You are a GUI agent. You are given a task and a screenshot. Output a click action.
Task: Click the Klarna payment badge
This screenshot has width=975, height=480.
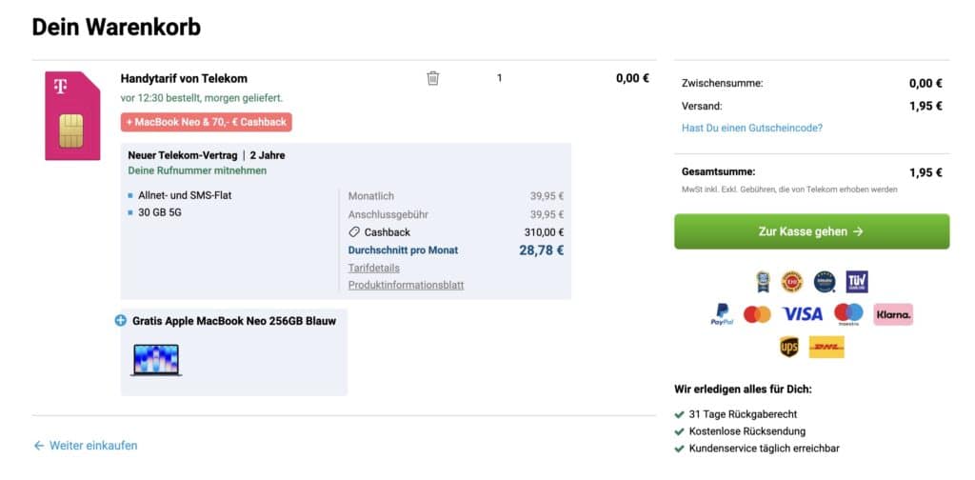pos(893,314)
